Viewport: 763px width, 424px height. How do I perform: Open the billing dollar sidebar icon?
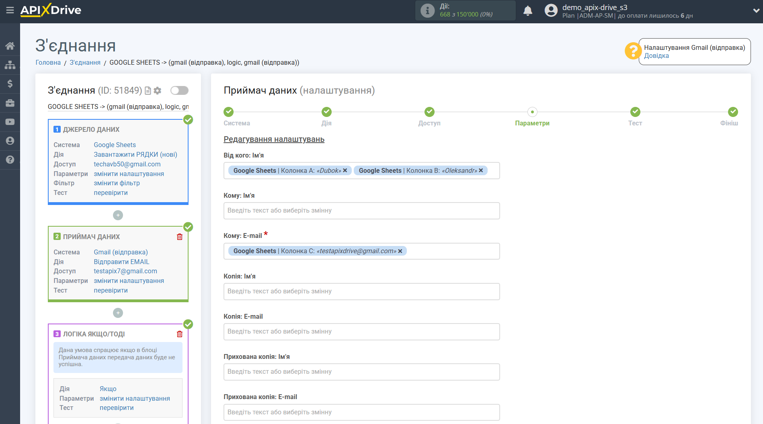click(x=10, y=84)
